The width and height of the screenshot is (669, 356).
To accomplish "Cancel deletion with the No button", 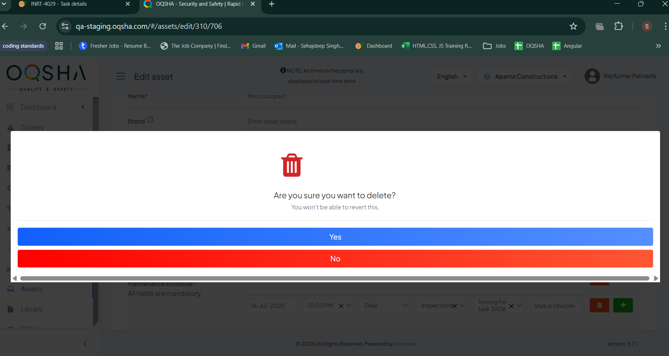I will (x=335, y=259).
